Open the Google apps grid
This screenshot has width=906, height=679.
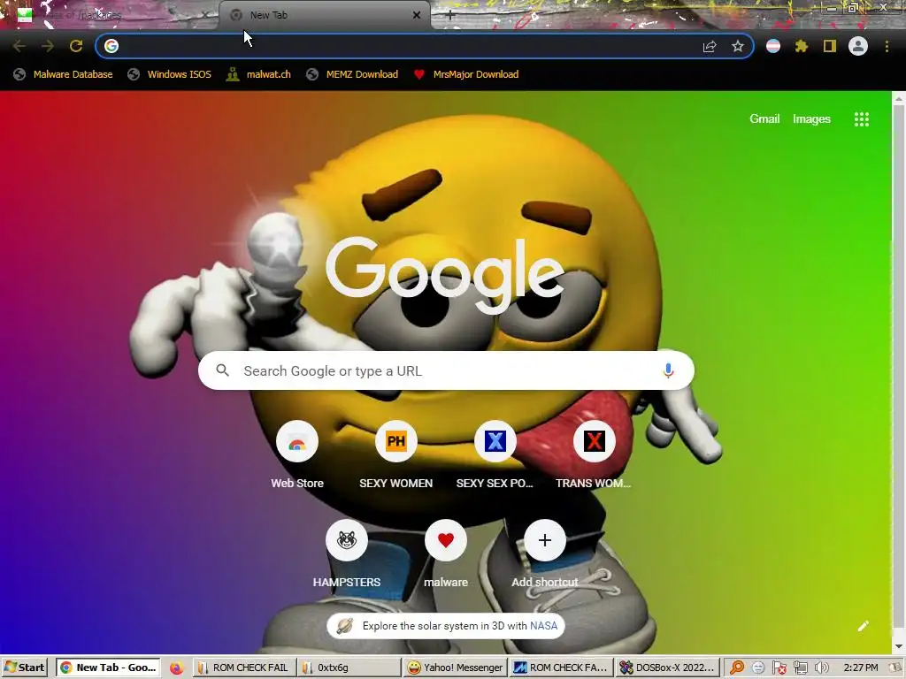click(862, 119)
